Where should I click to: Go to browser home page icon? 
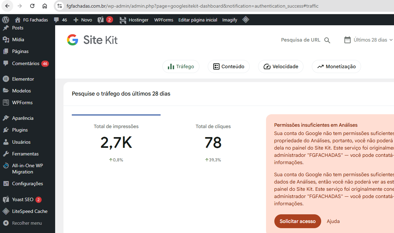(x=45, y=6)
